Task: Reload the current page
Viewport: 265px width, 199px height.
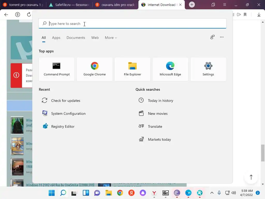Action: click(x=29, y=15)
